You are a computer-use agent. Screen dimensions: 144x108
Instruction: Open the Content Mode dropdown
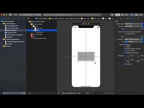pos(134,24)
